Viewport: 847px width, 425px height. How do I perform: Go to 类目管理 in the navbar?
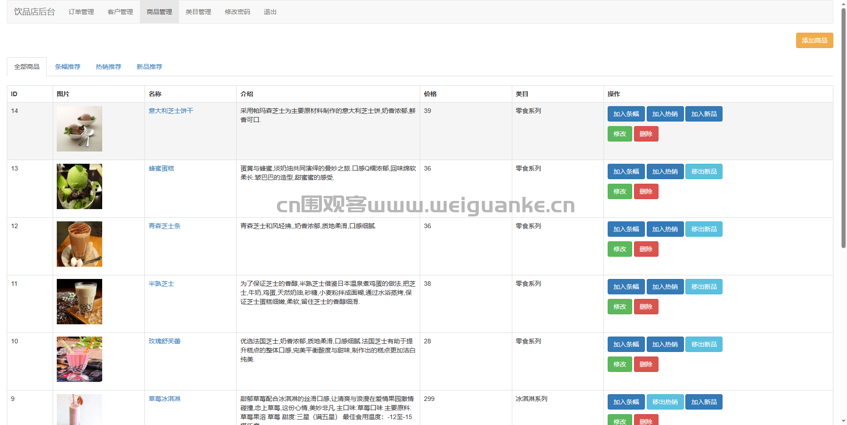198,12
